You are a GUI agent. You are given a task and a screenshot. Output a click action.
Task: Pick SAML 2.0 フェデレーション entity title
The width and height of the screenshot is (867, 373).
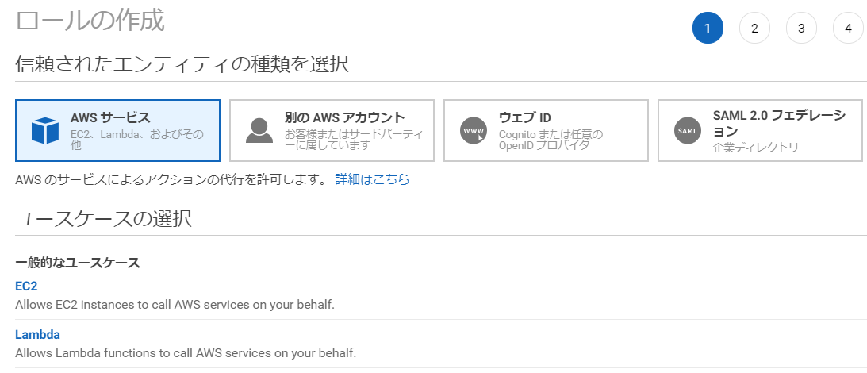[779, 124]
